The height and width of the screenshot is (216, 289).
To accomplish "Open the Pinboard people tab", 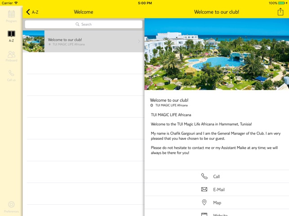I will pos(11,56).
